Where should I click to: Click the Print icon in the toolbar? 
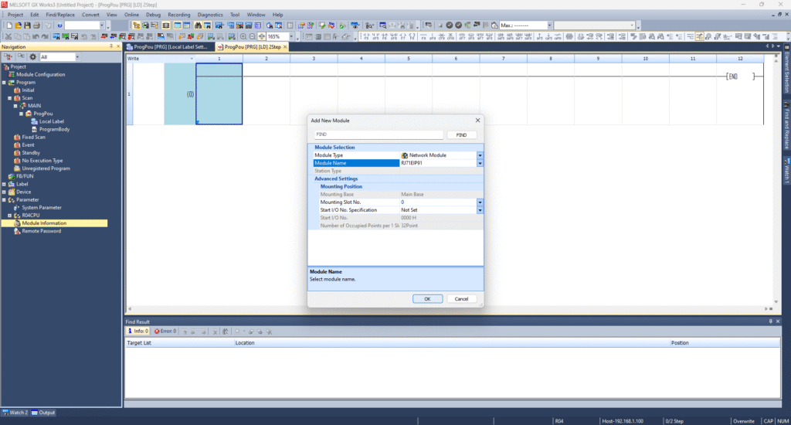[36, 25]
